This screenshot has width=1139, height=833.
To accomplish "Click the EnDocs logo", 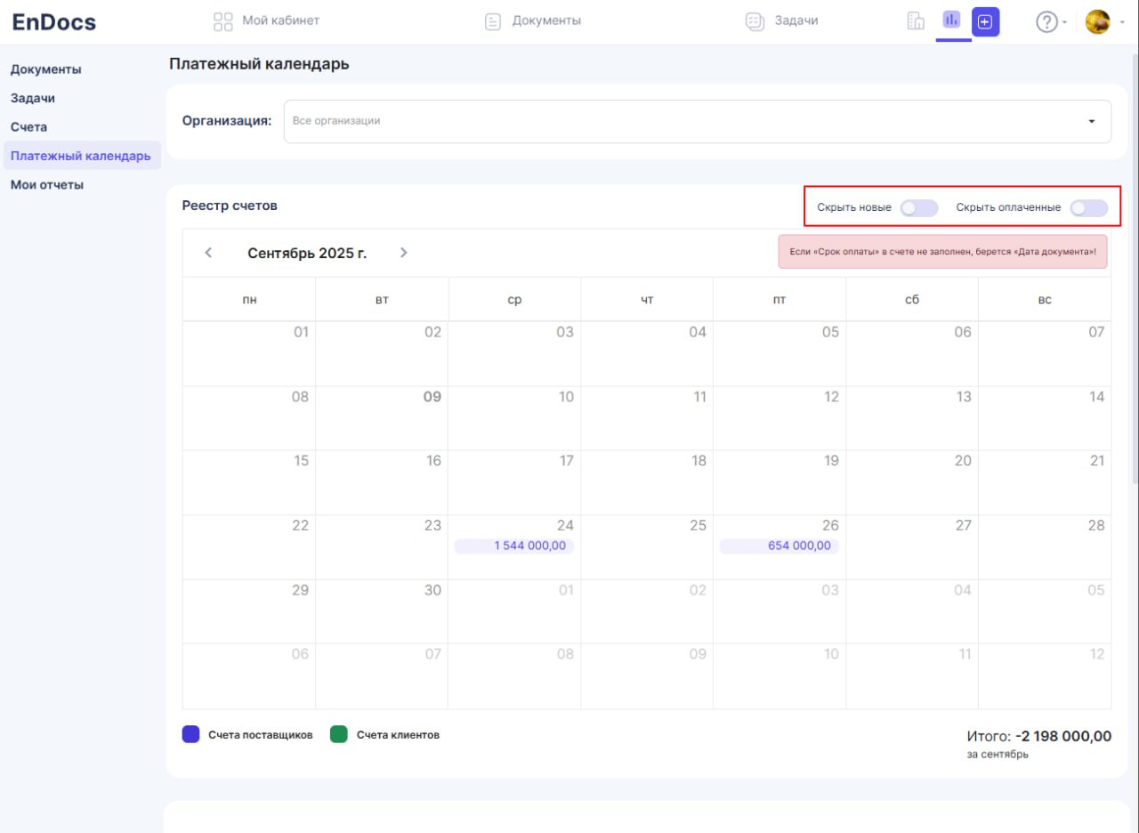I will (x=54, y=22).
